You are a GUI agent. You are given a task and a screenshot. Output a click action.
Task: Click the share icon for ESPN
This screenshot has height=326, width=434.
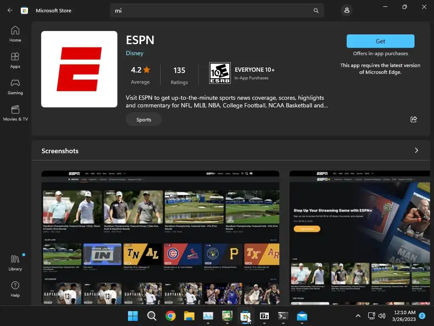[414, 119]
